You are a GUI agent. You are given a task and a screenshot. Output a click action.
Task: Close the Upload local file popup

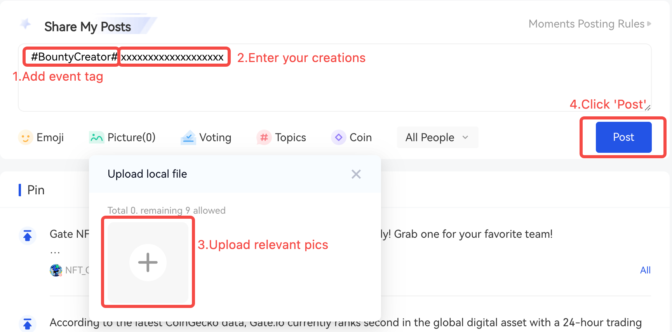356,174
